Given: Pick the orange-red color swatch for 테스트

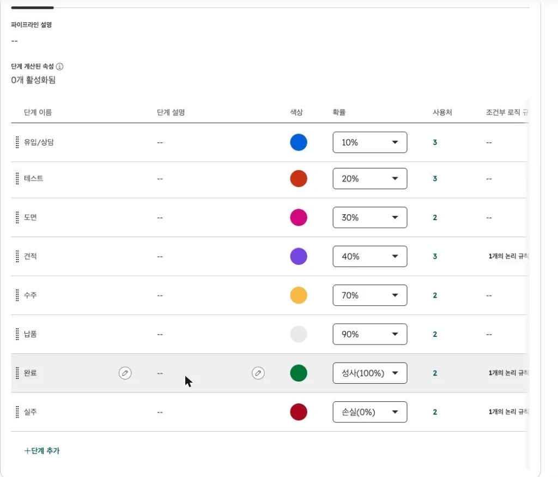Looking at the screenshot, I should click(299, 179).
